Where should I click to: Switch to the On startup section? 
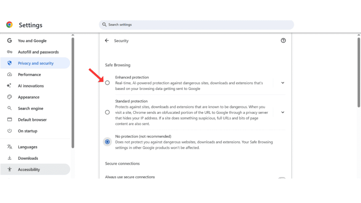(x=28, y=131)
